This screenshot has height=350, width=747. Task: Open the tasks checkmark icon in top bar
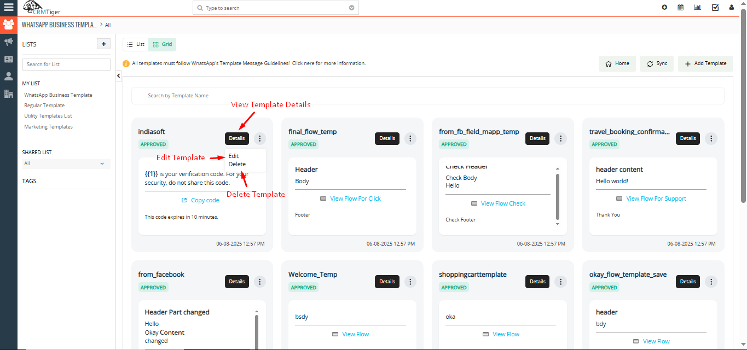point(715,8)
